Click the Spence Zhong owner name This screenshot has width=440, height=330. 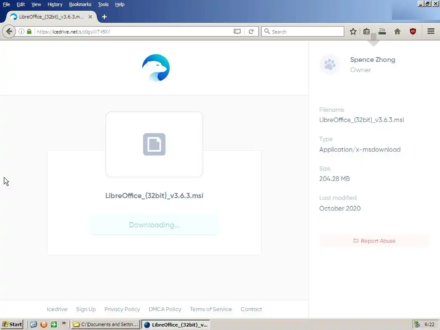[x=373, y=59]
